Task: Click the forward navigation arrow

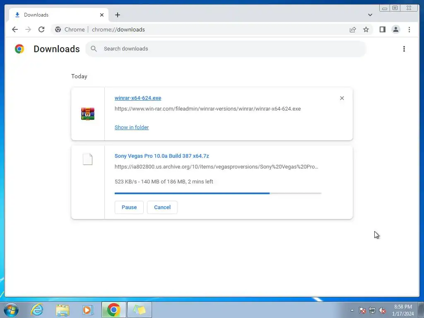Action: coord(28,29)
